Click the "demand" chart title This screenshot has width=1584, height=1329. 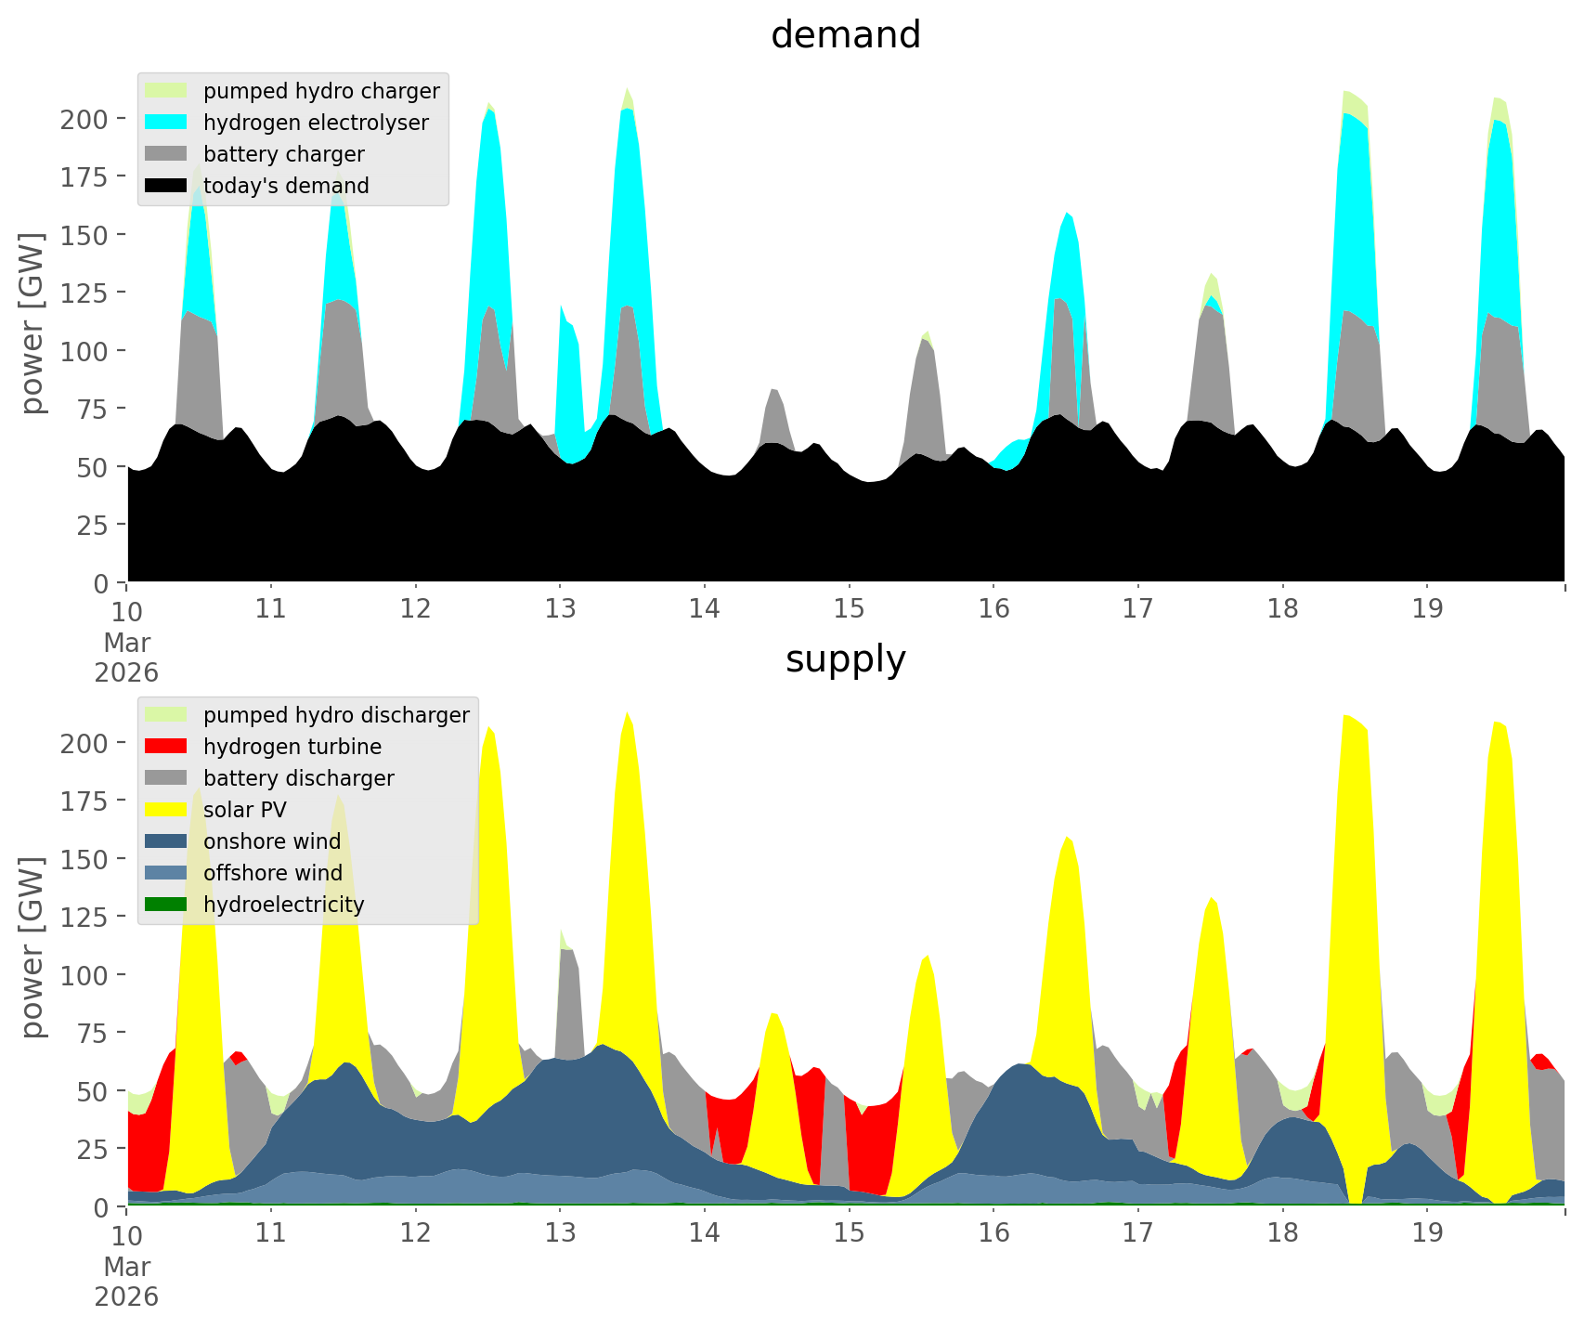845,35
